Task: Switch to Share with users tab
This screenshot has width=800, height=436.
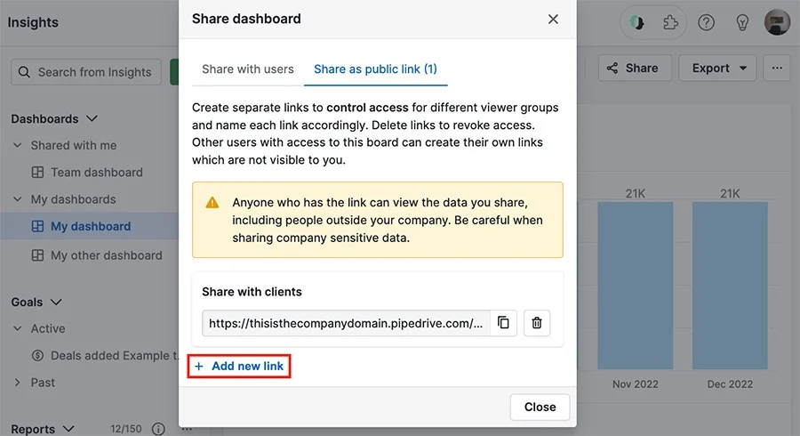Action: (x=248, y=69)
